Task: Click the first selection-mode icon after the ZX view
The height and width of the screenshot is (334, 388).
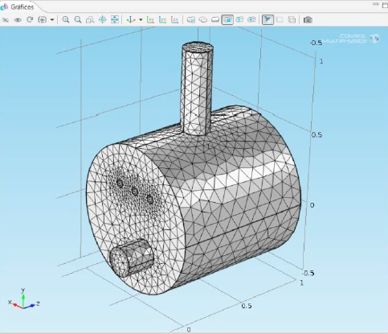Action: pyautogui.click(x=191, y=20)
